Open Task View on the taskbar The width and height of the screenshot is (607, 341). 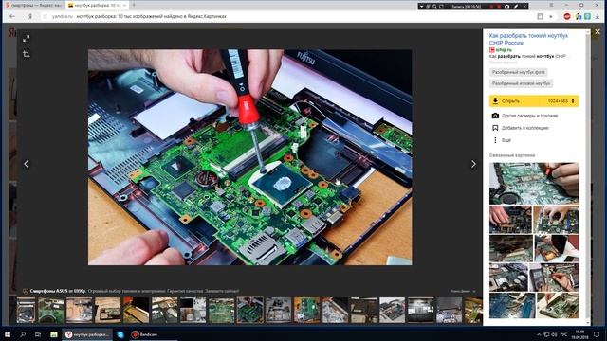click(38, 334)
